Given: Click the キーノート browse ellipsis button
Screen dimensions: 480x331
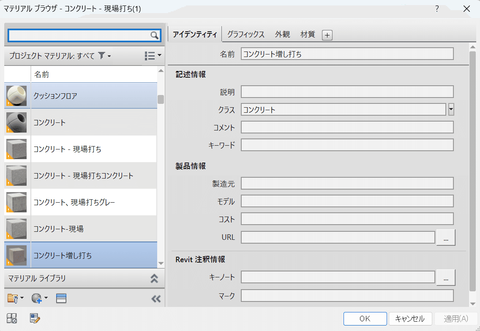Looking at the screenshot, I should click(x=446, y=277).
